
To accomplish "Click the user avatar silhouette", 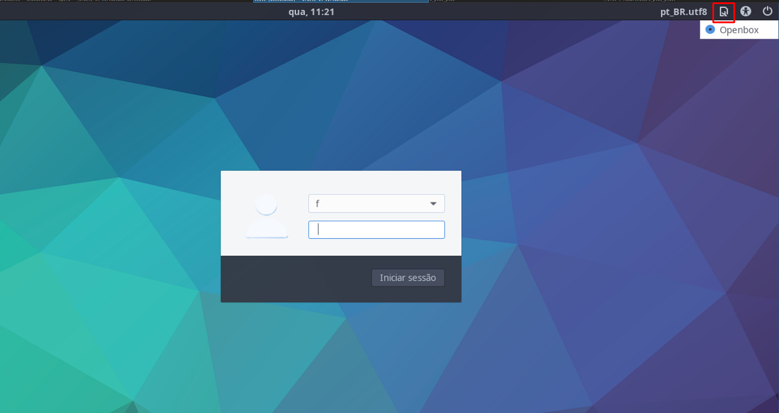I will 267,216.
